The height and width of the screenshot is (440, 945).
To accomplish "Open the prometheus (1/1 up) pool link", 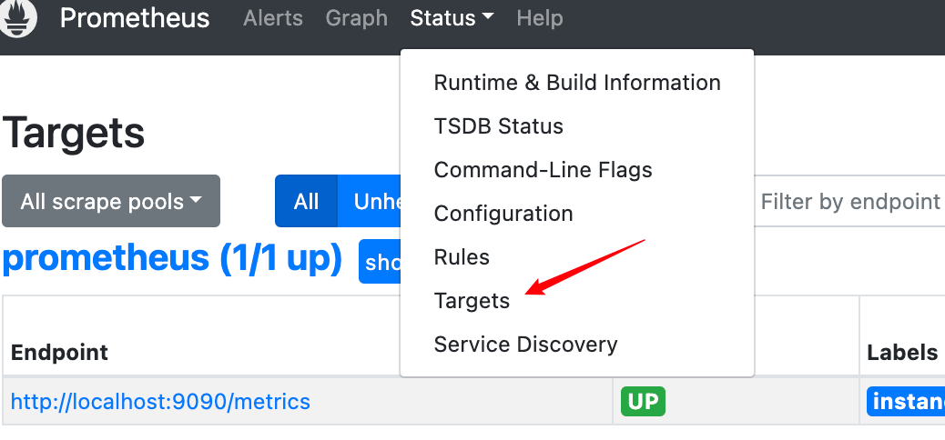I will (x=172, y=257).
